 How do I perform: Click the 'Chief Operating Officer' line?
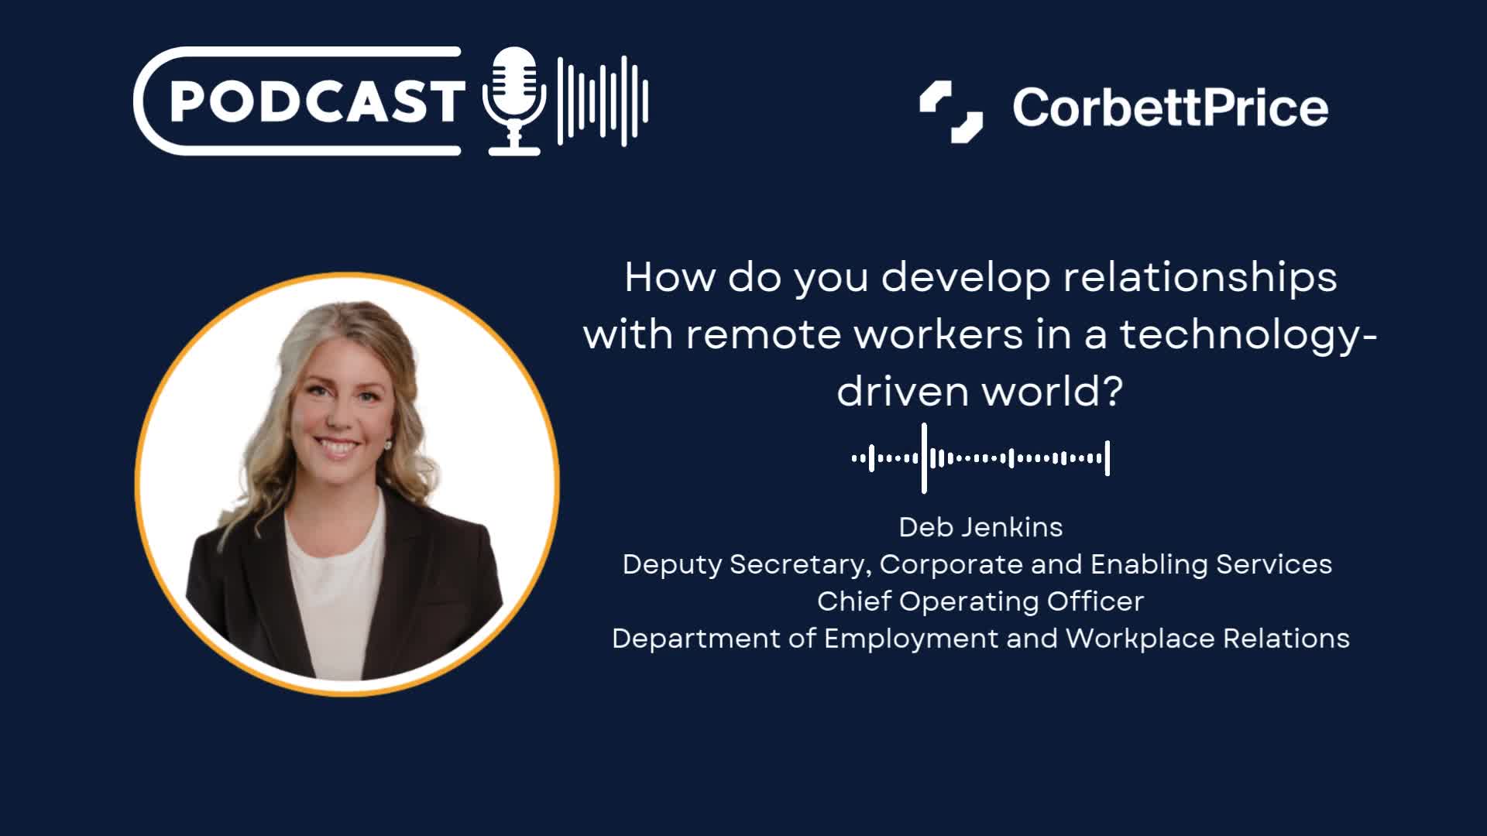(980, 601)
